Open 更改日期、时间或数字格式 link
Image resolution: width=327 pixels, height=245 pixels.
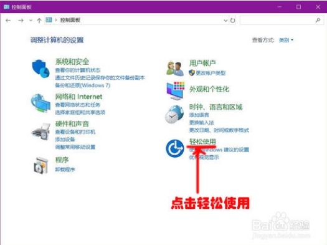[219, 130]
